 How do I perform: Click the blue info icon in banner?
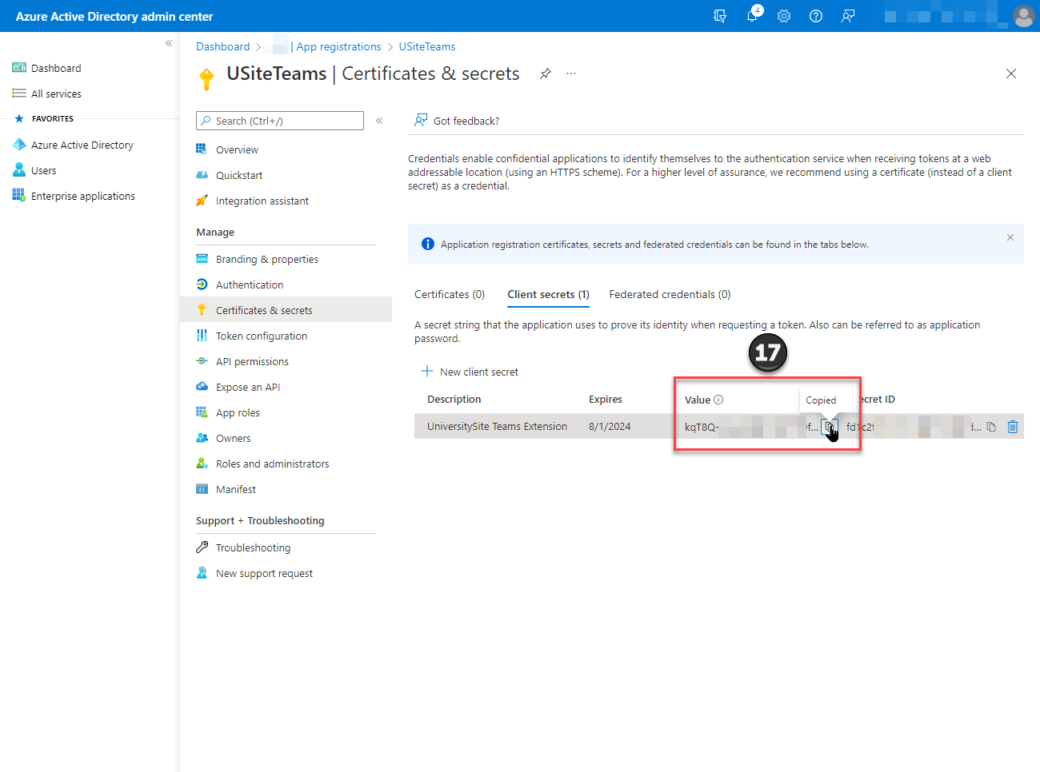[428, 244]
